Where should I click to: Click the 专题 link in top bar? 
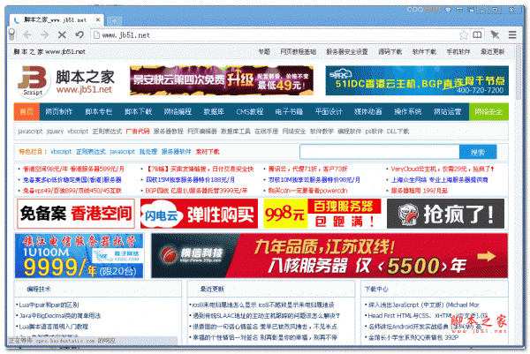click(264, 52)
